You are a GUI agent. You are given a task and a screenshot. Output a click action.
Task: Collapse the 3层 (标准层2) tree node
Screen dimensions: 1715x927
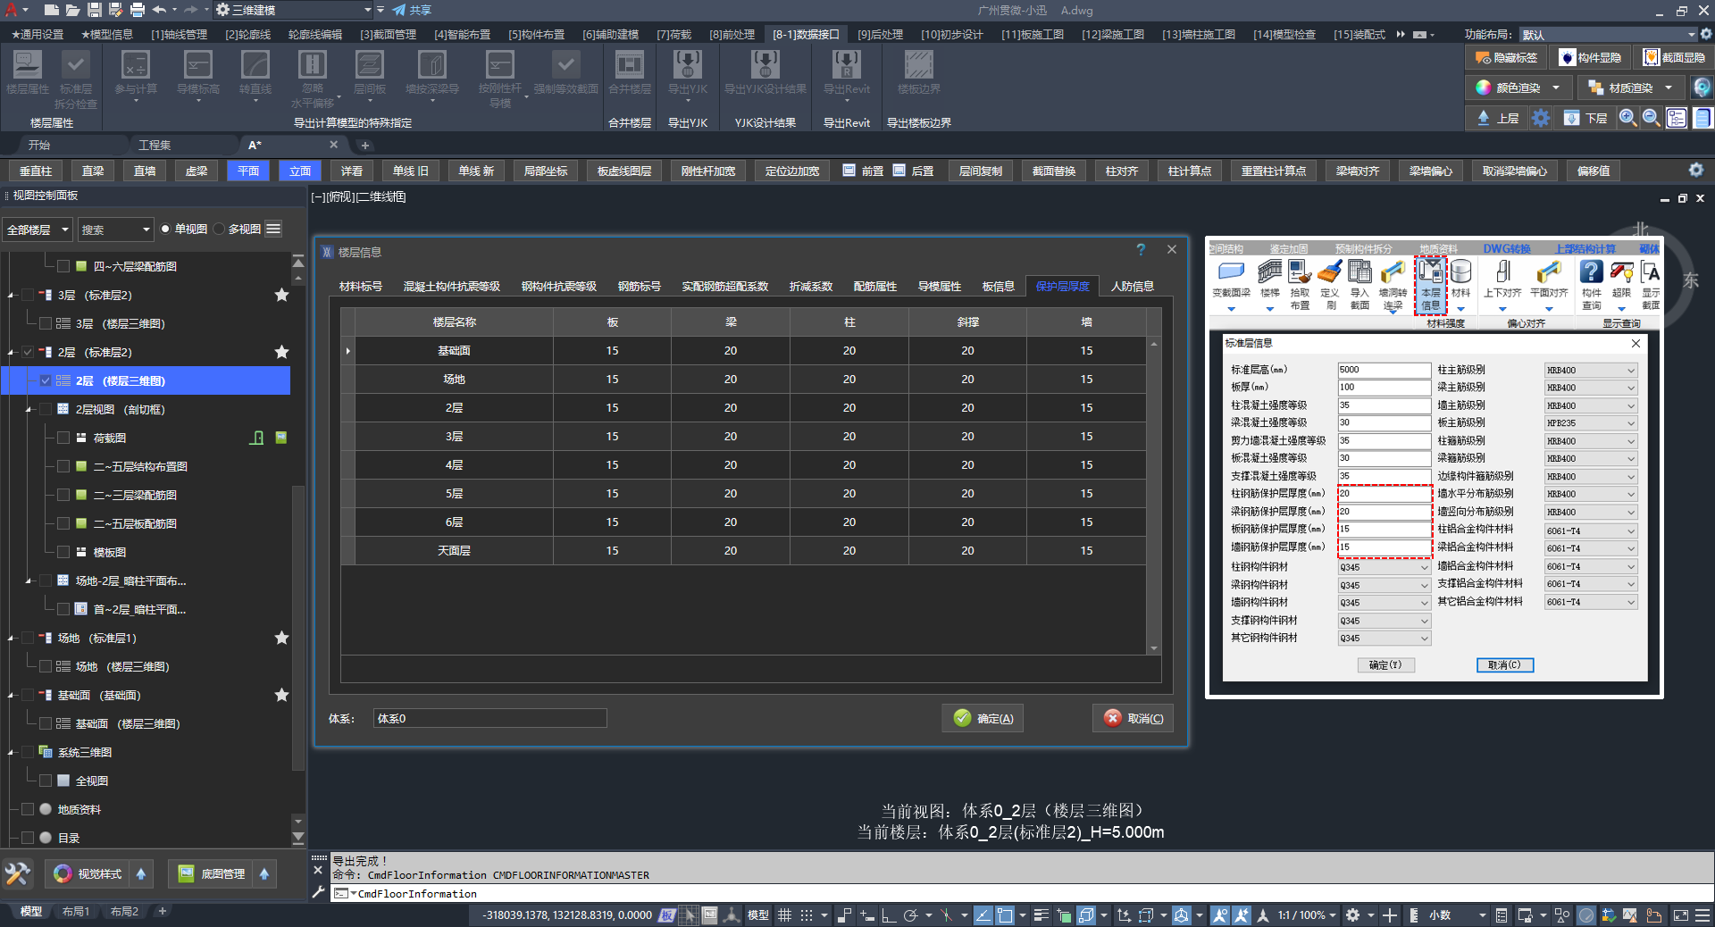click(11, 296)
